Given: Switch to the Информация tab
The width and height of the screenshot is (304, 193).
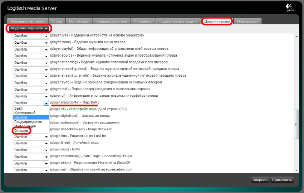Looking at the screenshot, I should coord(247,21).
